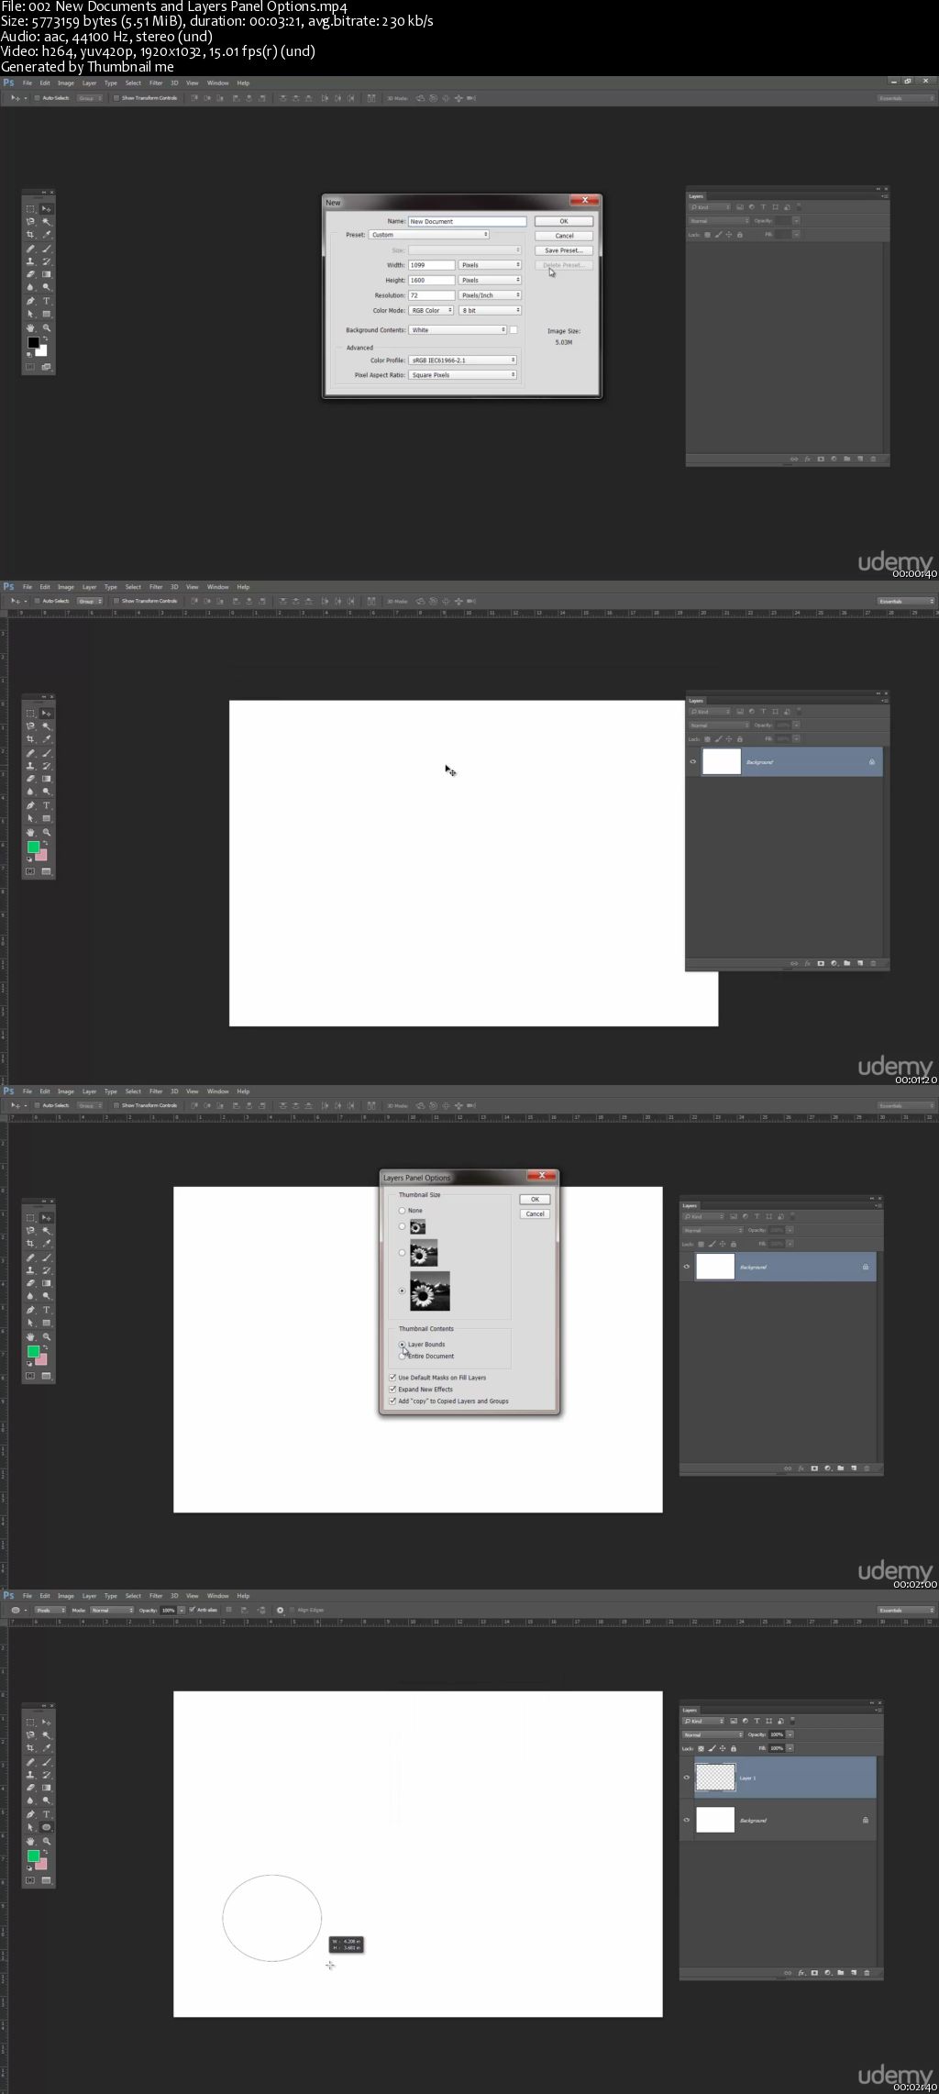Select Brush tool in 00:01:20 frame toolbox
The height and width of the screenshot is (2094, 939).
coord(47,753)
